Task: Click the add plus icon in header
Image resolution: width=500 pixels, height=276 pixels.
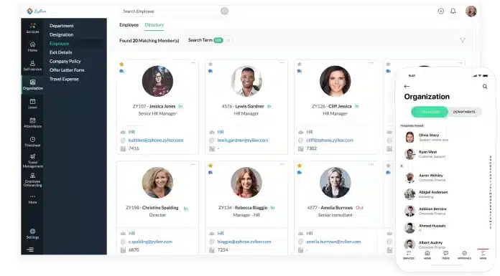Action: [x=441, y=11]
